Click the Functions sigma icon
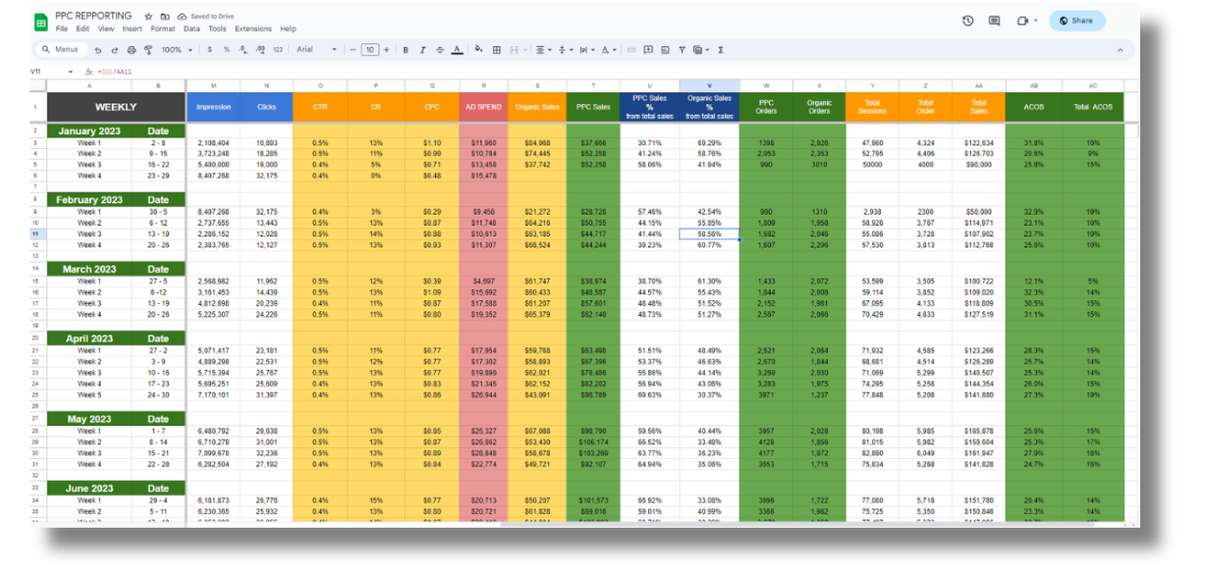The height and width of the screenshot is (571, 1208). [x=720, y=50]
